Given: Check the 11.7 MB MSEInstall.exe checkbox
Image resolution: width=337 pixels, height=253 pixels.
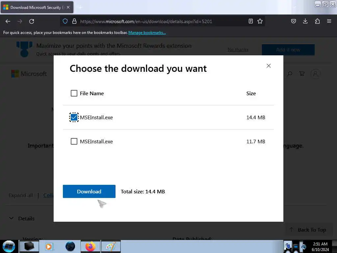Looking at the screenshot, I should pyautogui.click(x=74, y=141).
